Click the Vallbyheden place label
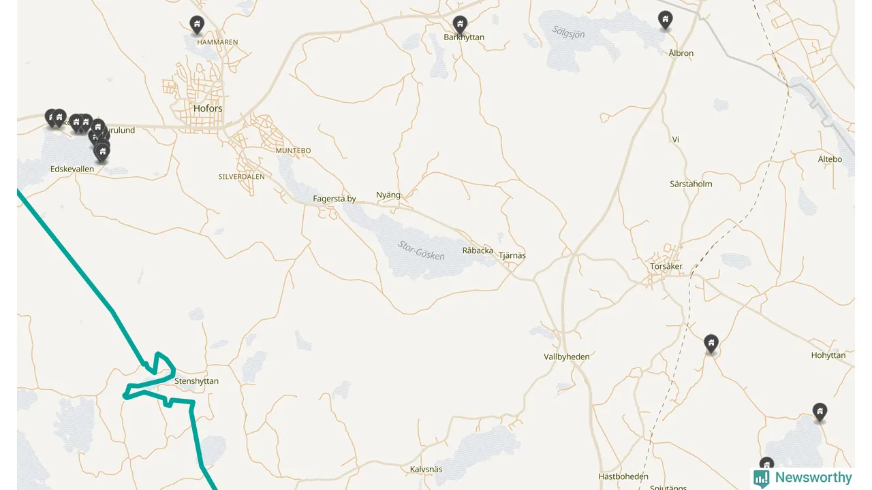872x490 pixels. (x=567, y=357)
